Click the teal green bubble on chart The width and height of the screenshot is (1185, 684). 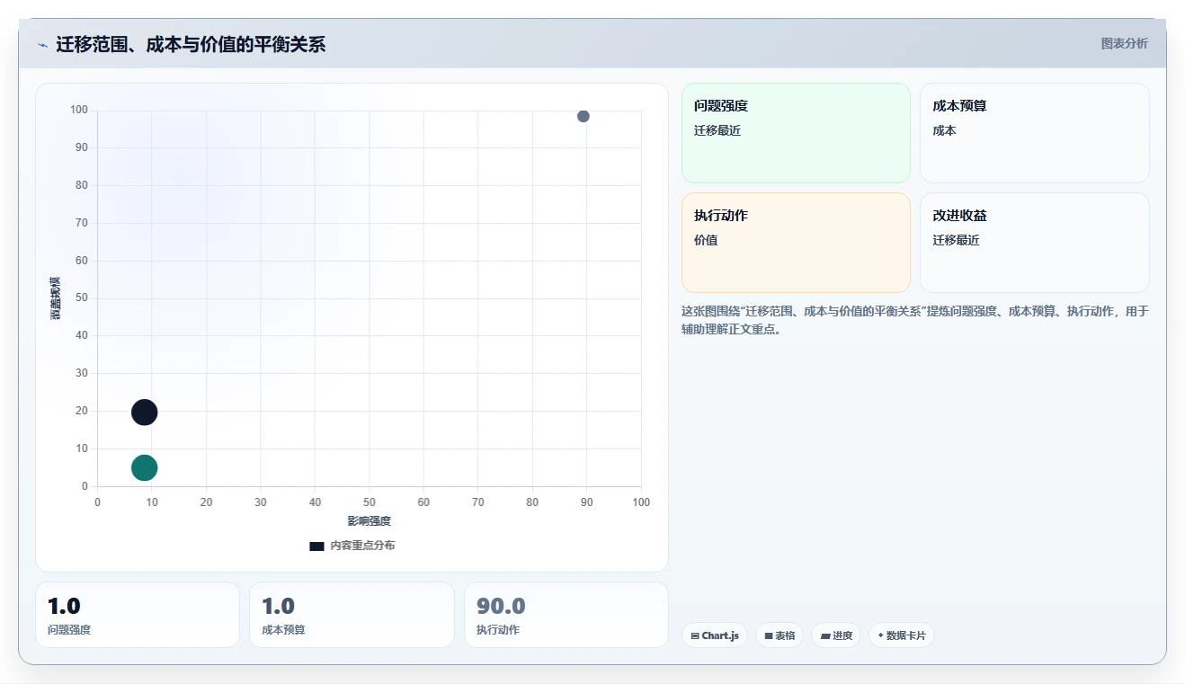[145, 467]
